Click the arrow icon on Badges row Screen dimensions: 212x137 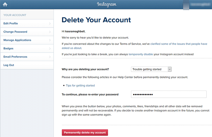click(x=50, y=49)
